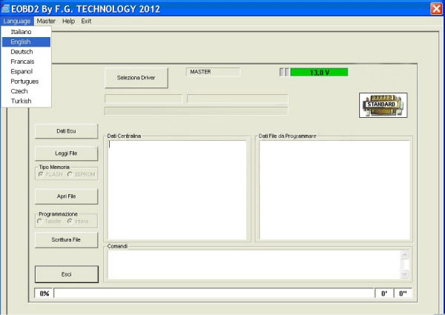Screen dimensions: 445x315
Task: Select the FLASH memory radio button
Action: (42, 175)
